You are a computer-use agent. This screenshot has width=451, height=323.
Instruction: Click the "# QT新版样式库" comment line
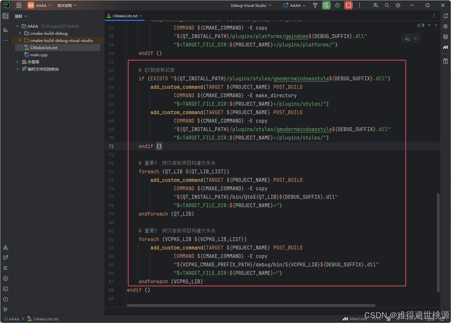[157, 70]
